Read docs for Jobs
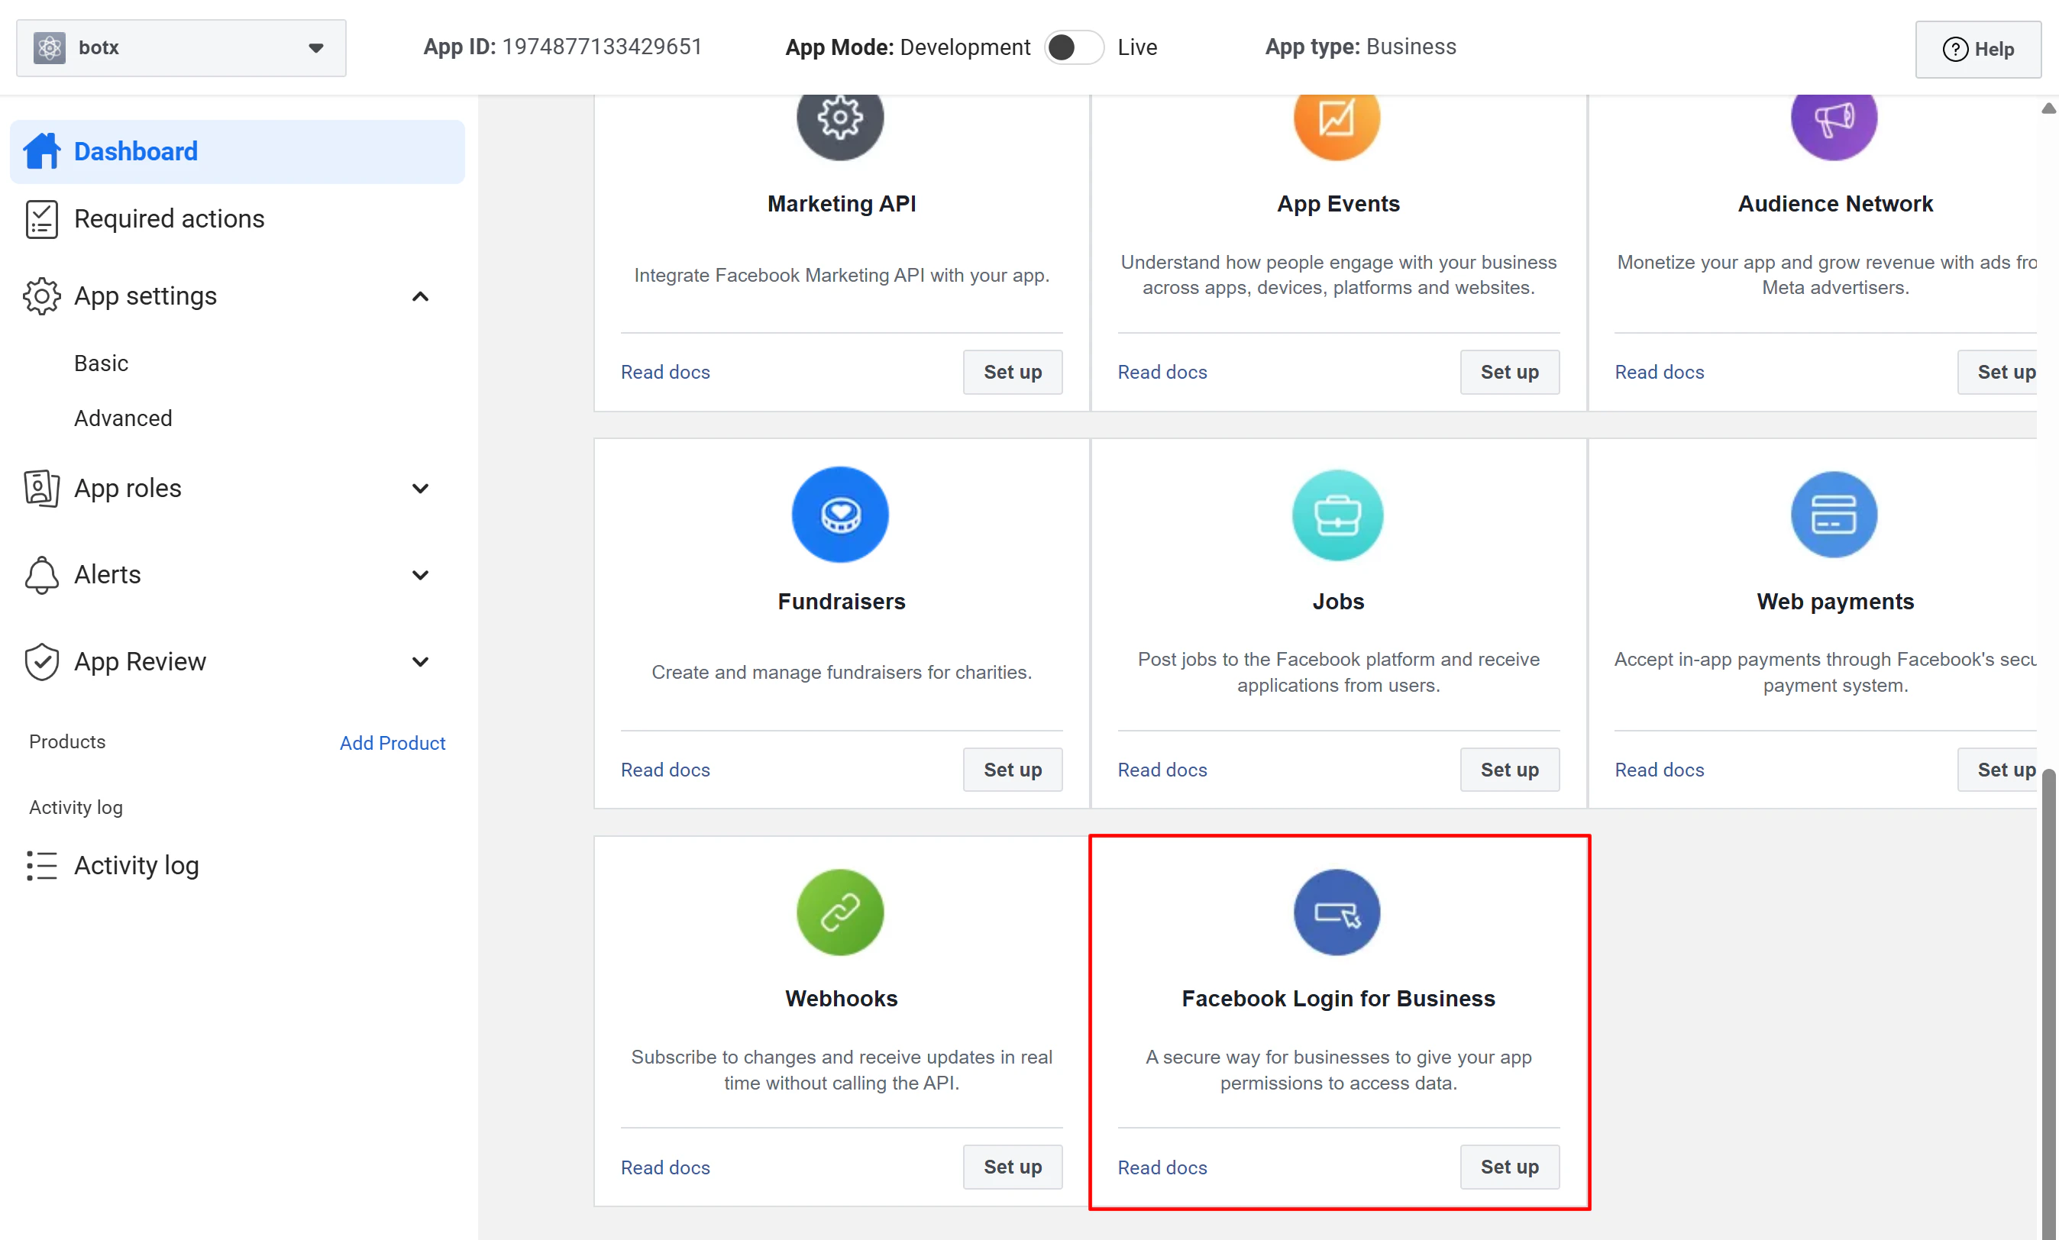Viewport: 2059px width, 1240px height. [x=1162, y=770]
